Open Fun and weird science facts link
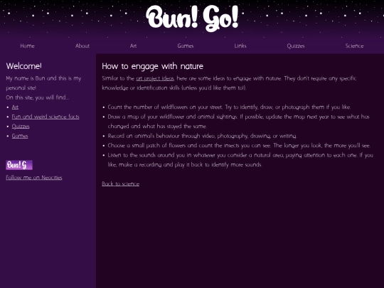 [46, 117]
